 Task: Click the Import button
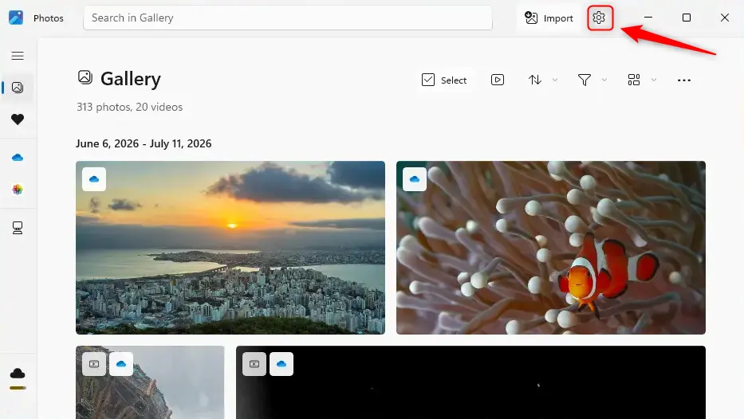coord(549,18)
